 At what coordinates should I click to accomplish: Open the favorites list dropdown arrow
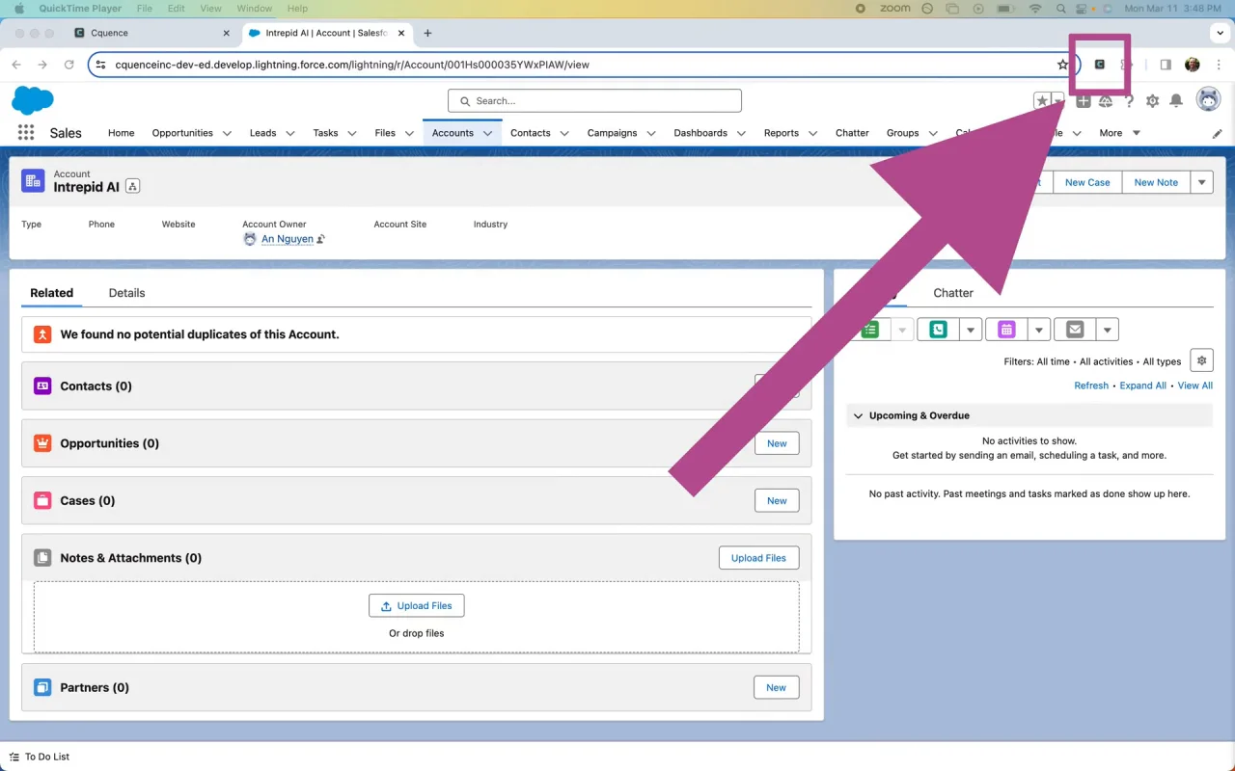point(1058,100)
